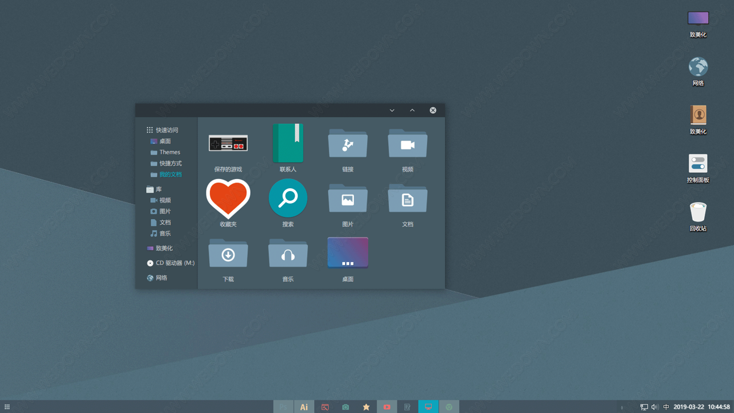The width and height of the screenshot is (734, 413).
Task: Open the camera app on the taskbar
Action: (345, 407)
